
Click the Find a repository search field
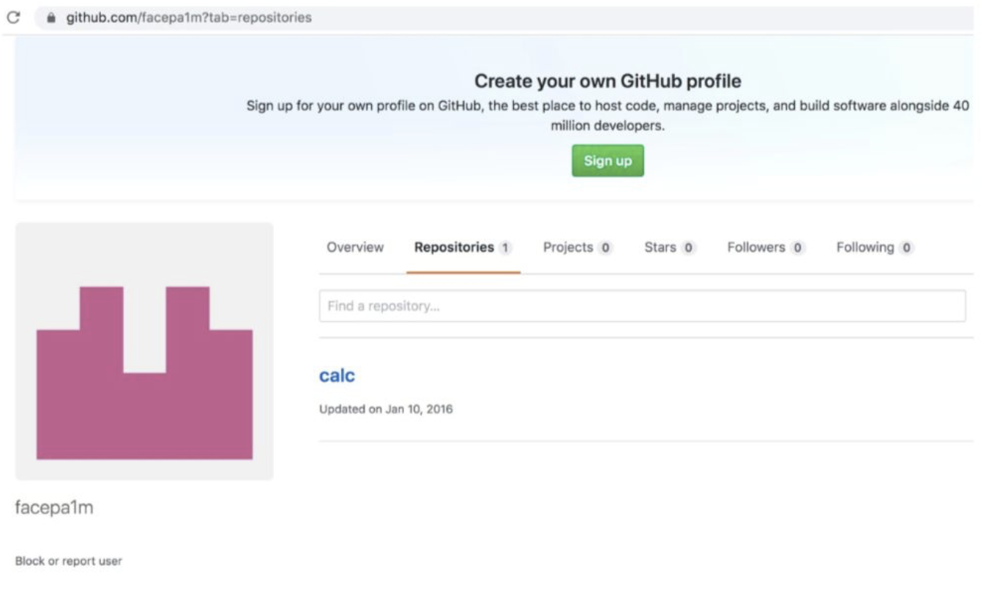[642, 306]
